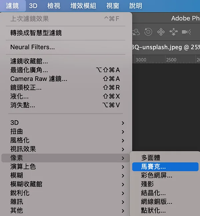This screenshot has width=200, height=216.
Task: Choose 消失點...
Action: 65,105
